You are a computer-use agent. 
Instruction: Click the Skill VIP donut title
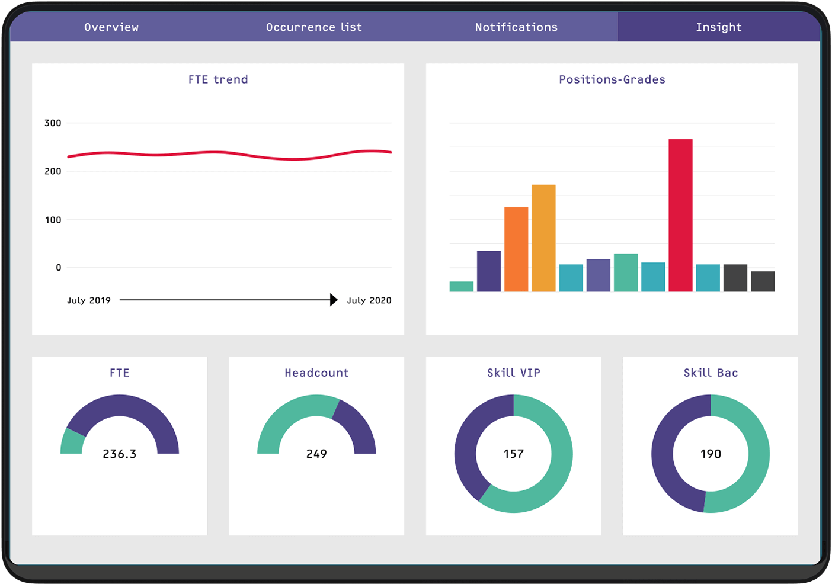point(514,373)
